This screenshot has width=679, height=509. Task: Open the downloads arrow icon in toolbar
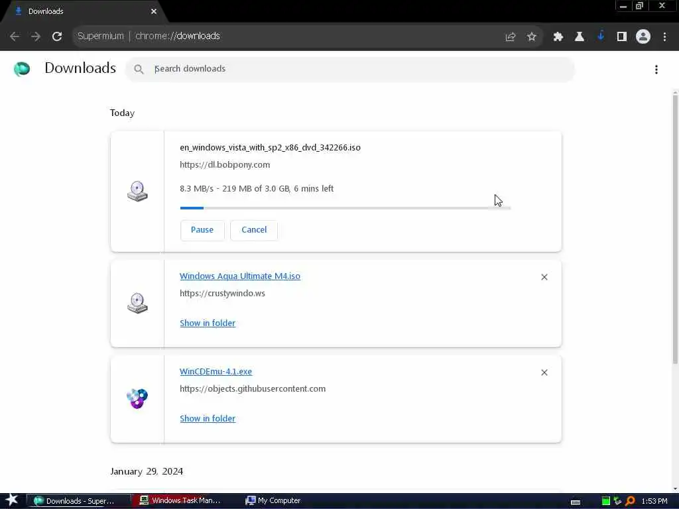point(601,36)
